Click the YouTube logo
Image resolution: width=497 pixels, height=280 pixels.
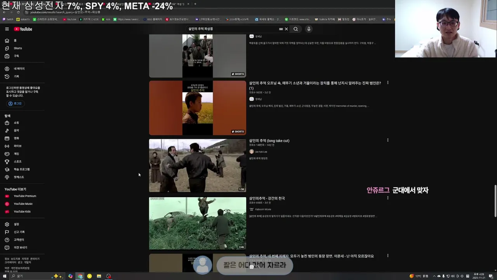[x=23, y=29]
